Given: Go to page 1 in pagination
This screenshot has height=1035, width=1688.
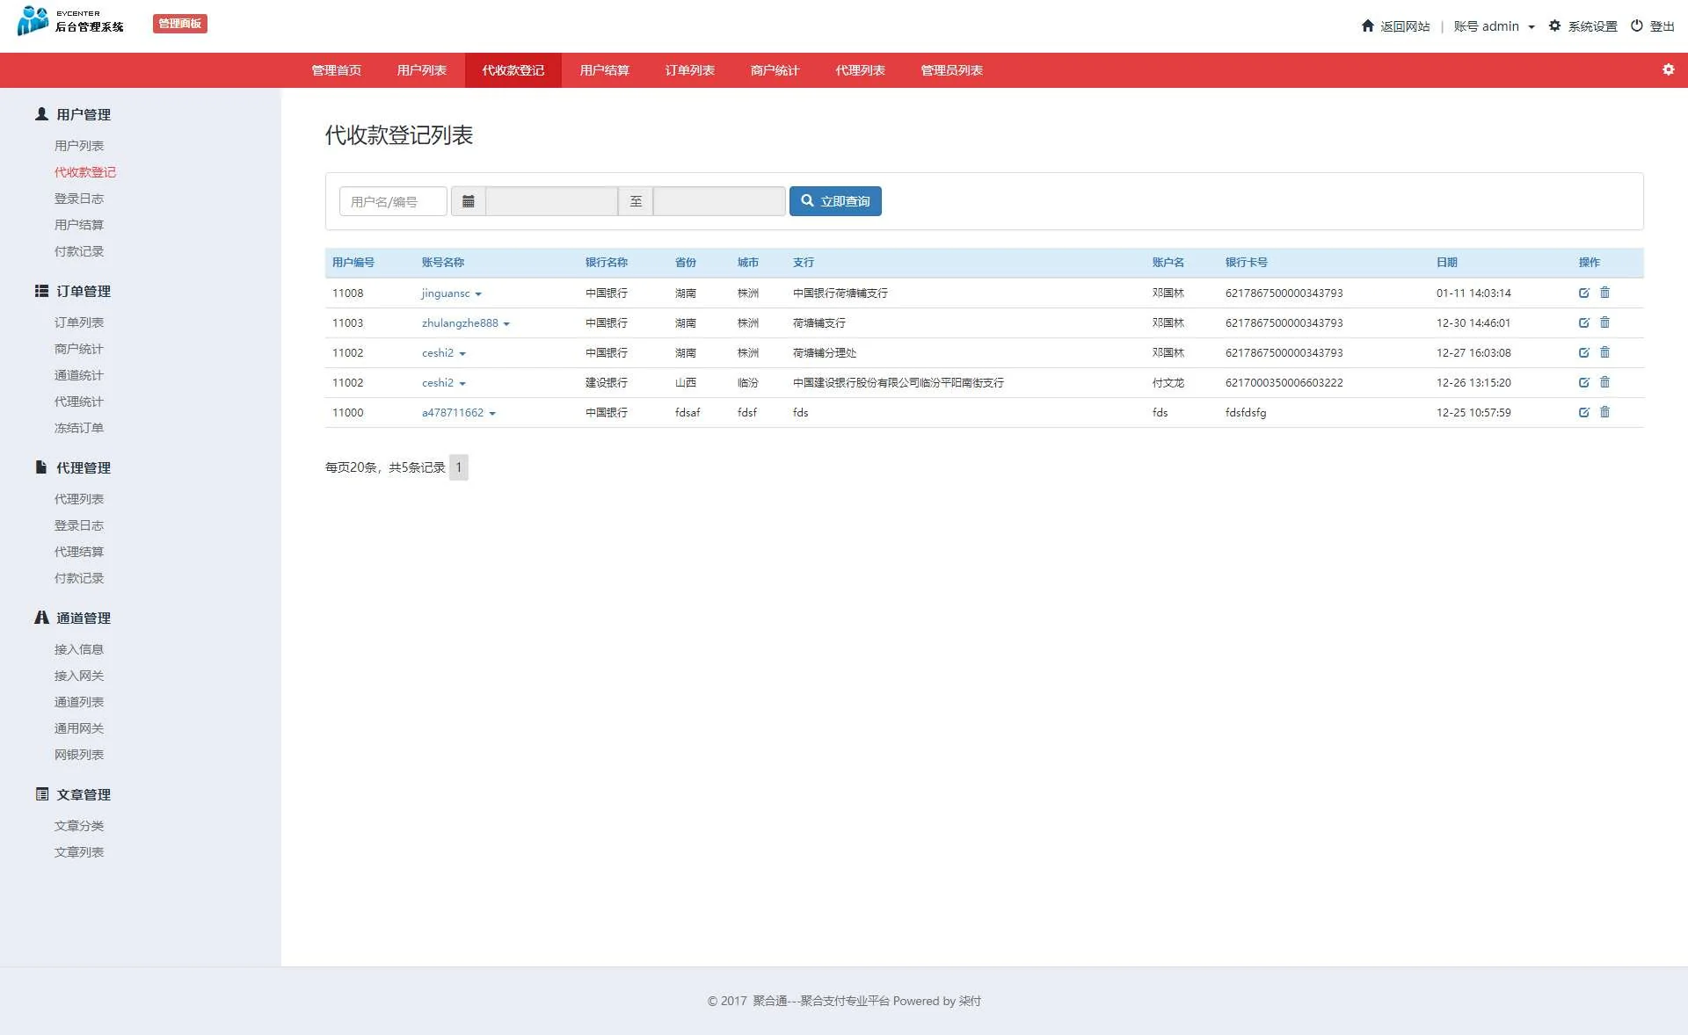Looking at the screenshot, I should point(458,467).
